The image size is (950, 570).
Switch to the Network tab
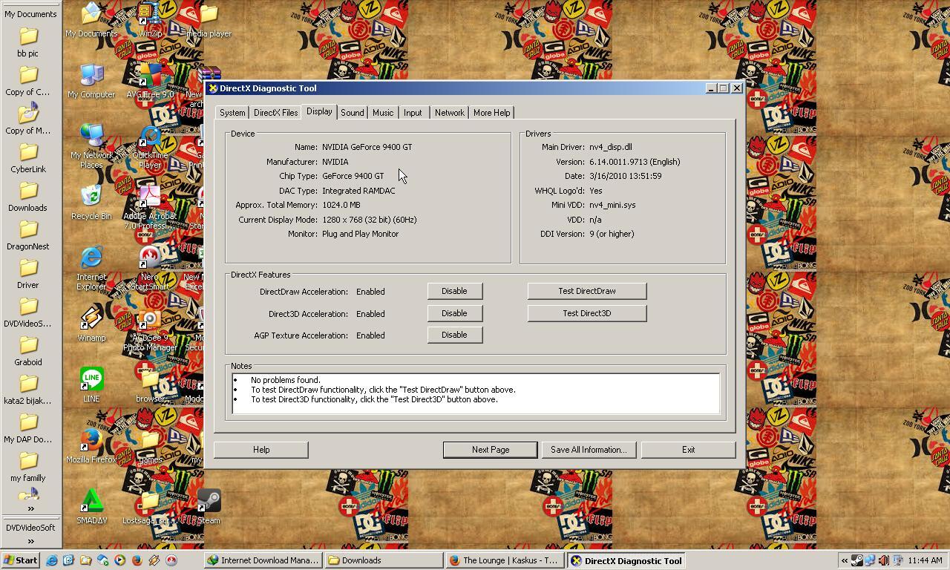coord(449,113)
